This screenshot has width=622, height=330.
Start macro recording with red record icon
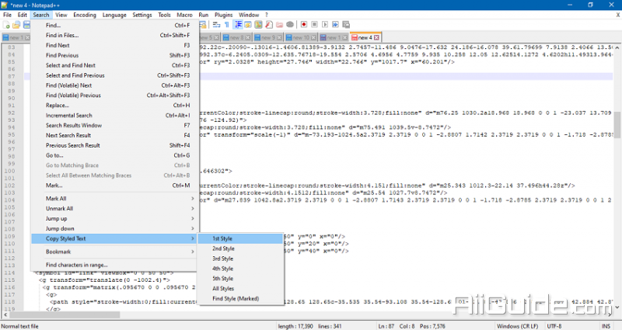pyautogui.click(x=304, y=25)
